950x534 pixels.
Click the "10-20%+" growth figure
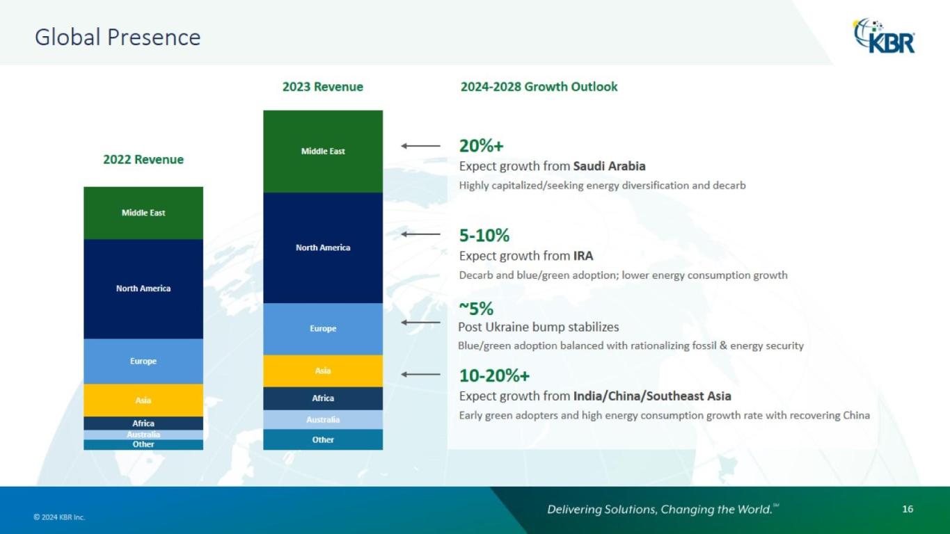click(494, 375)
